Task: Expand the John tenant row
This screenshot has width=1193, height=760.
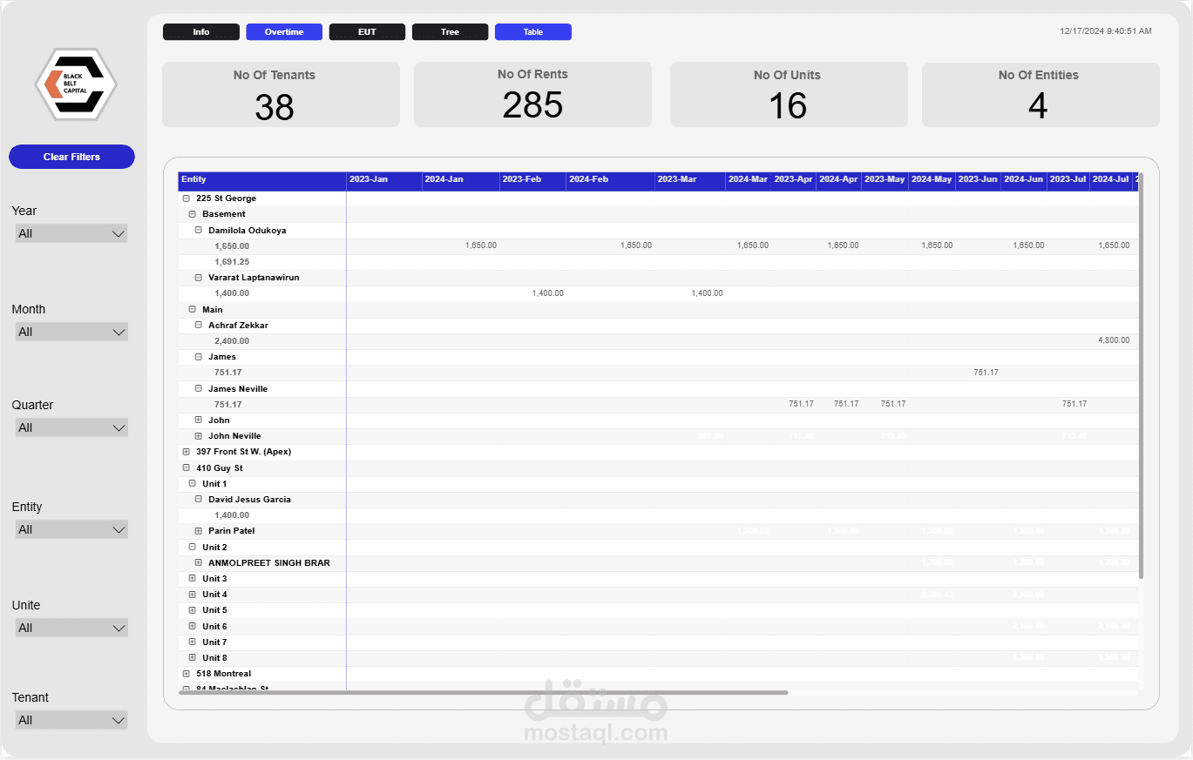Action: (198, 420)
